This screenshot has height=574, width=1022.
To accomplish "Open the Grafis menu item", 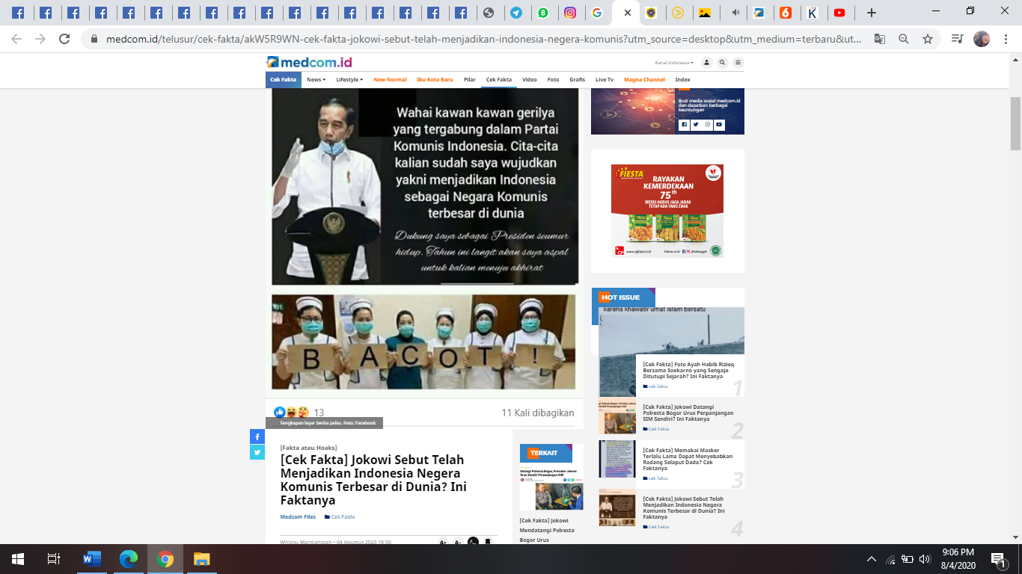I will click(x=577, y=79).
